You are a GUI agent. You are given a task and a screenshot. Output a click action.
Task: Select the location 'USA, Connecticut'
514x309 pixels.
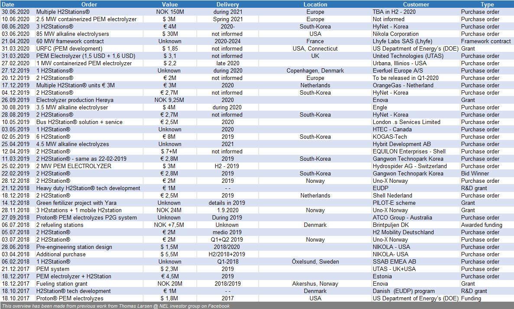coord(315,48)
